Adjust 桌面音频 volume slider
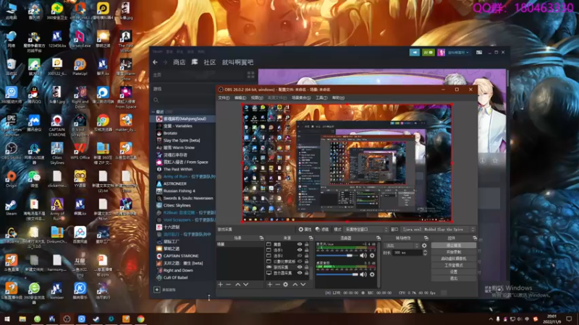 (x=337, y=274)
